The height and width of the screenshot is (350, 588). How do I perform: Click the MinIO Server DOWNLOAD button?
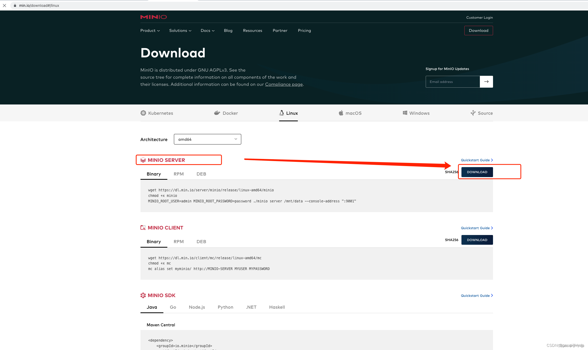477,172
